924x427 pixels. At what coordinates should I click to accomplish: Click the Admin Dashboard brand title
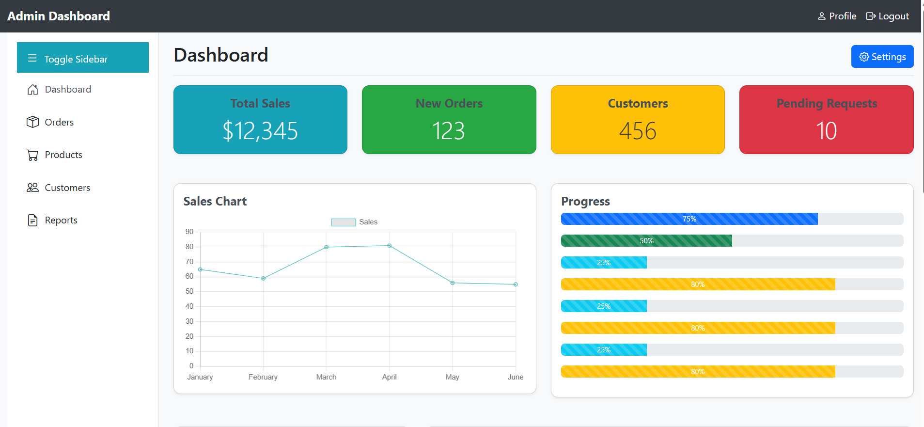[59, 16]
